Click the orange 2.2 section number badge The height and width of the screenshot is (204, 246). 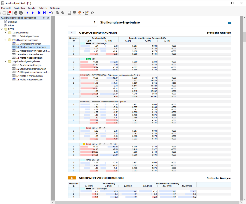[x=72, y=178]
